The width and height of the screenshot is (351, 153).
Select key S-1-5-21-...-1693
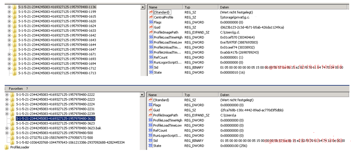click(57, 59)
